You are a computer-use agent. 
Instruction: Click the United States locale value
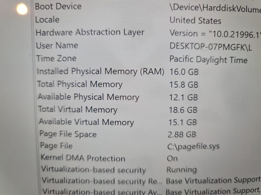tap(195, 21)
